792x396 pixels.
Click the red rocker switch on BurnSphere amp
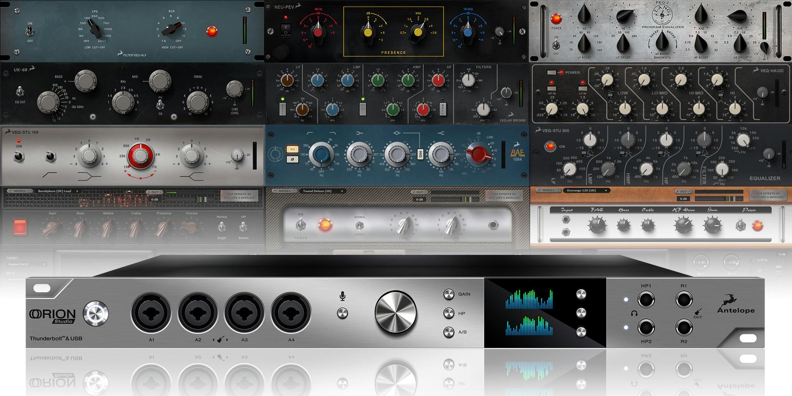[x=20, y=227]
